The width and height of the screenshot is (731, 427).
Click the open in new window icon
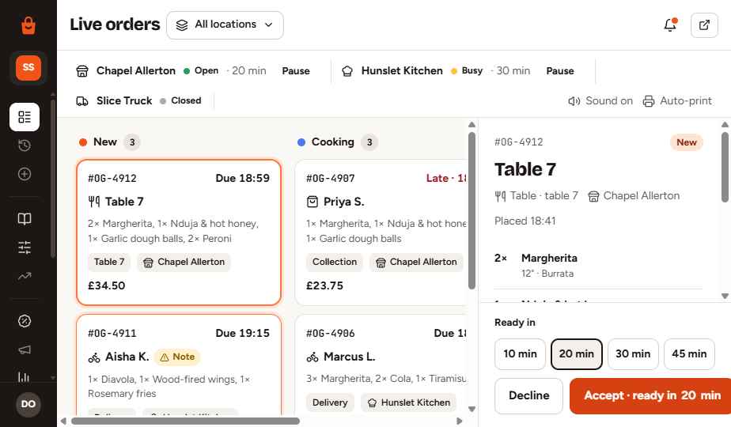704,25
